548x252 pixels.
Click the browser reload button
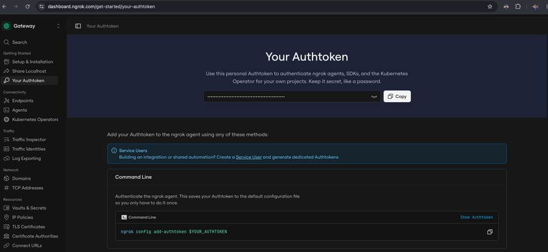coord(27,6)
